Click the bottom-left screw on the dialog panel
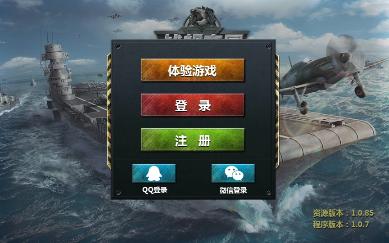This screenshot has height=243, width=389. click(118, 193)
